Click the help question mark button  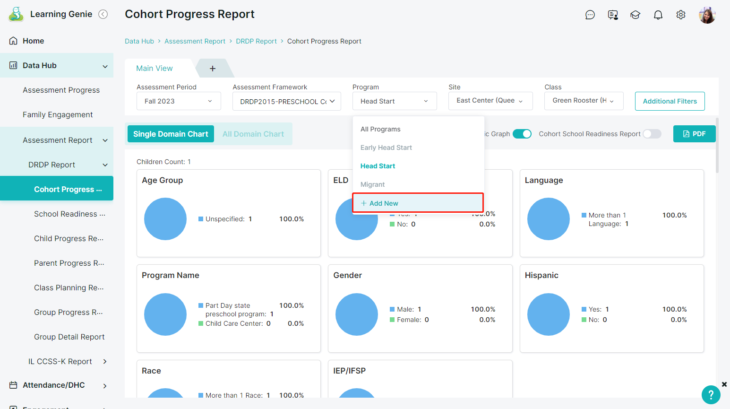(711, 395)
